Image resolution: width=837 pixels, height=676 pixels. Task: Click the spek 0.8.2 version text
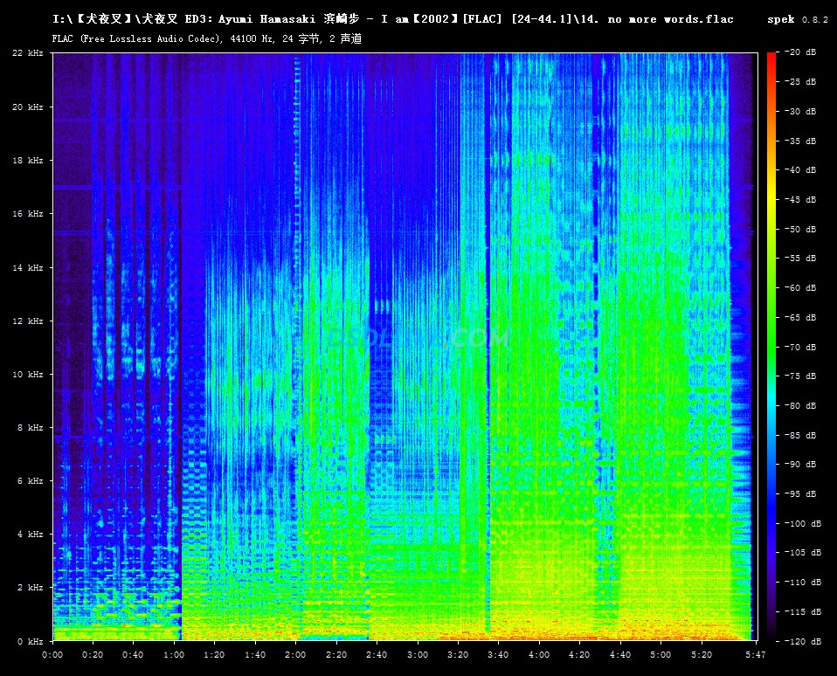tap(799, 19)
